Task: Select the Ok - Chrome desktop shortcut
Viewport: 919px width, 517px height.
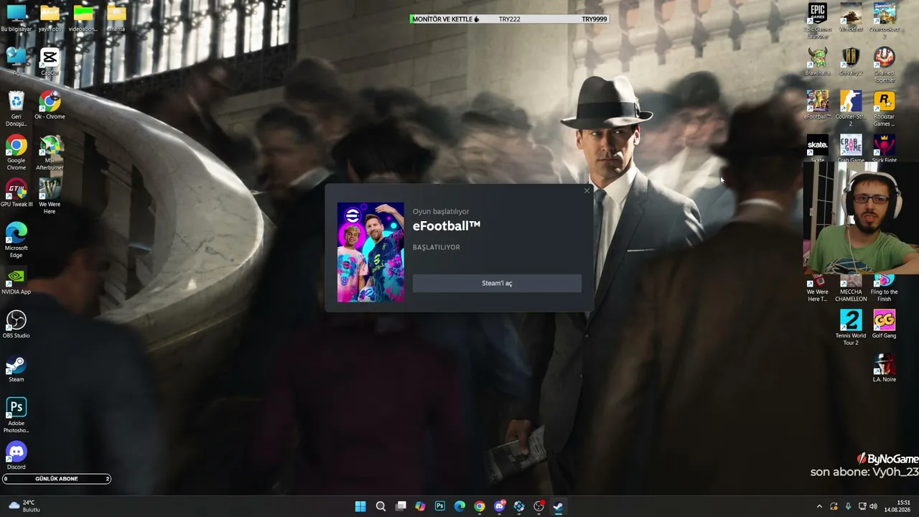Action: (50, 105)
